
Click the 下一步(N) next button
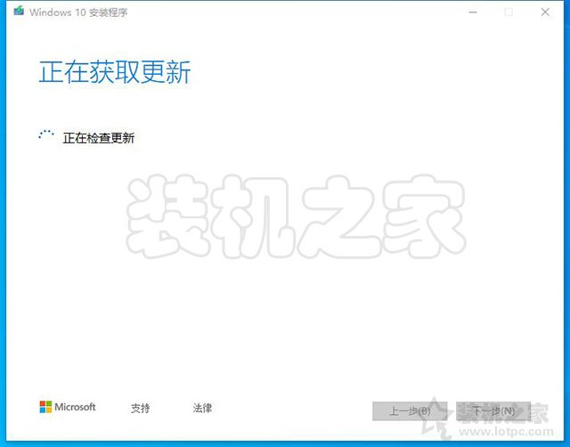[493, 411]
